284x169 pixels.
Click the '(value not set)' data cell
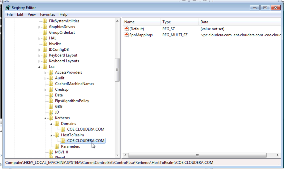[x=212, y=29]
